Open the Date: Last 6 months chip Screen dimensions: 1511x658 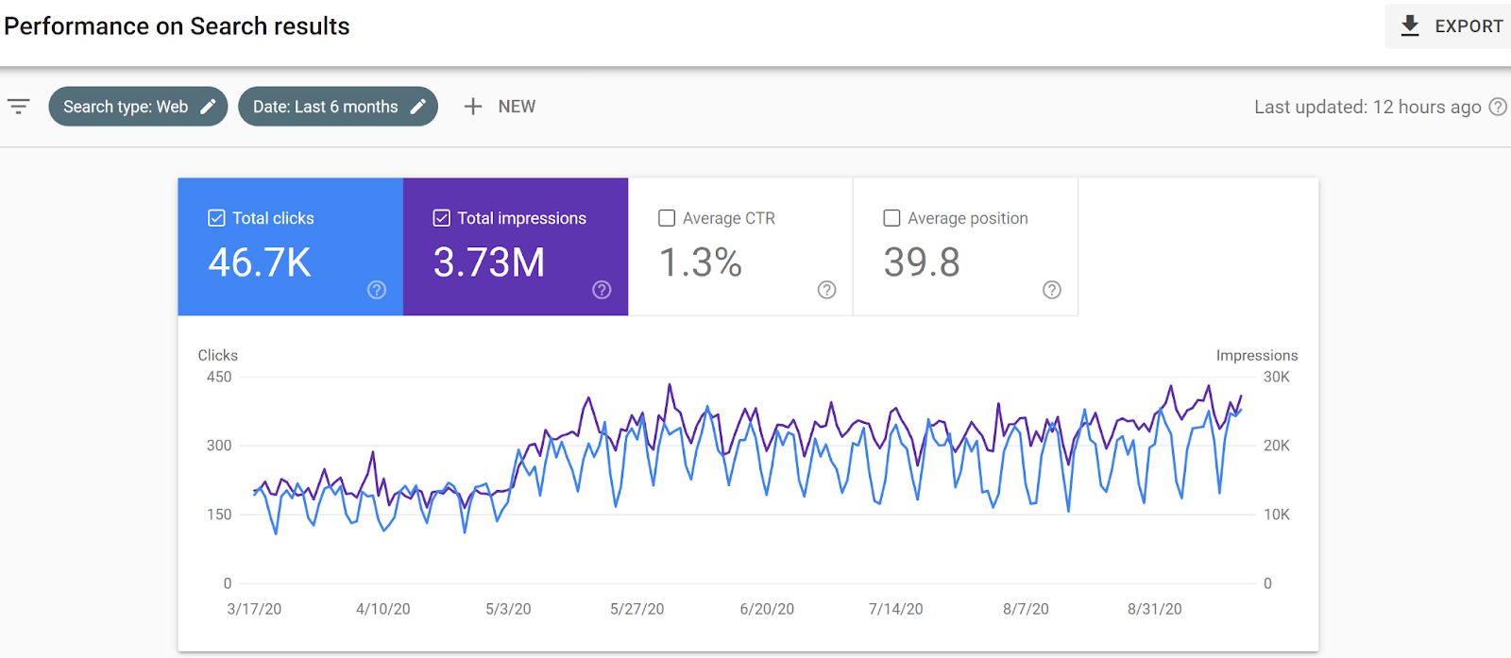tap(338, 107)
